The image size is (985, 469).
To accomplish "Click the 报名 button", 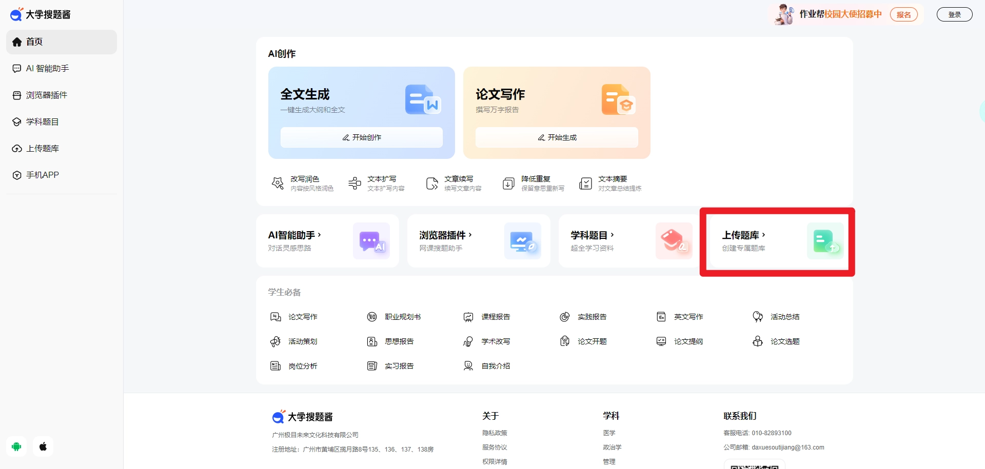I will tap(903, 14).
